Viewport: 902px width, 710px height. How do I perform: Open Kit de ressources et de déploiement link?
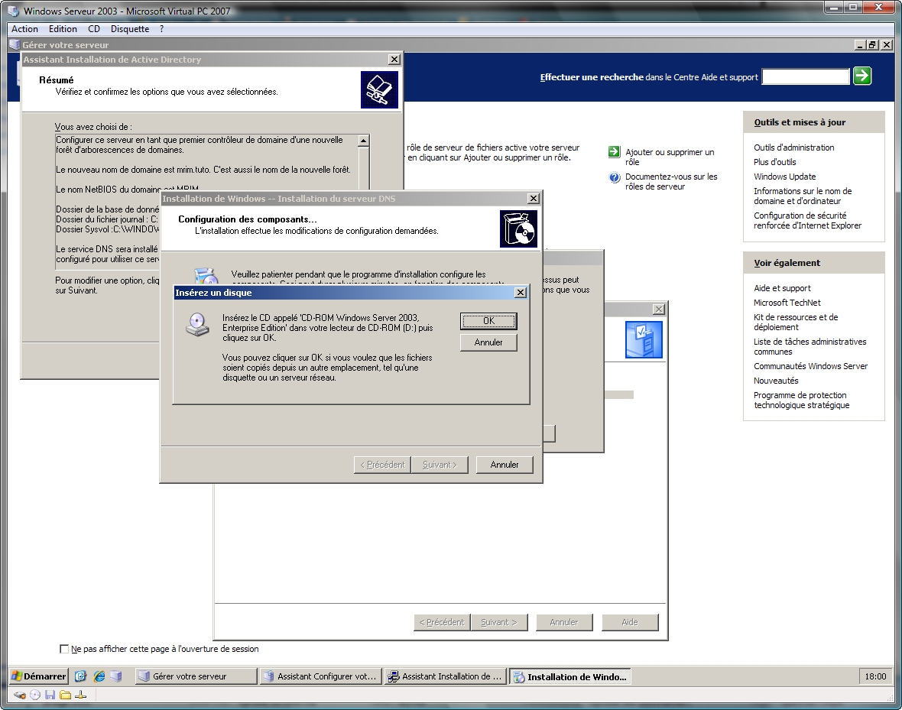796,323
